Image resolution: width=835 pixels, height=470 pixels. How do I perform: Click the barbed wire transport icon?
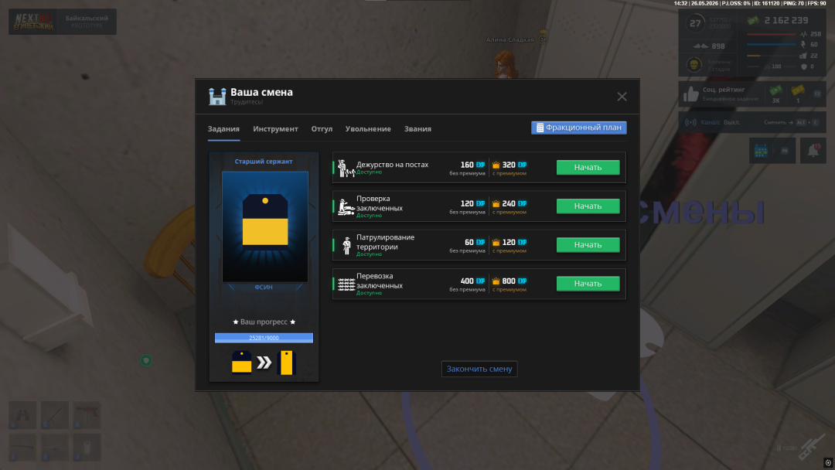point(346,284)
